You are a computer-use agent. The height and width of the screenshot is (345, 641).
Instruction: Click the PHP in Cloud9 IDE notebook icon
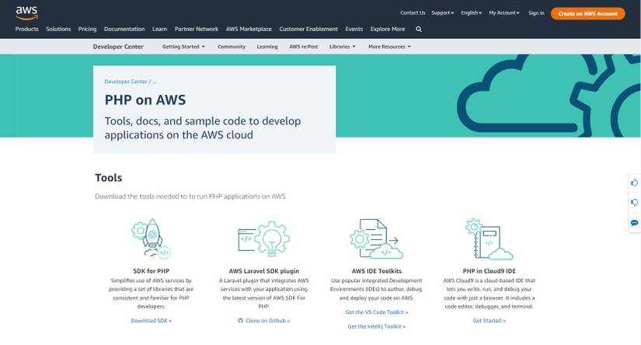coord(489,239)
